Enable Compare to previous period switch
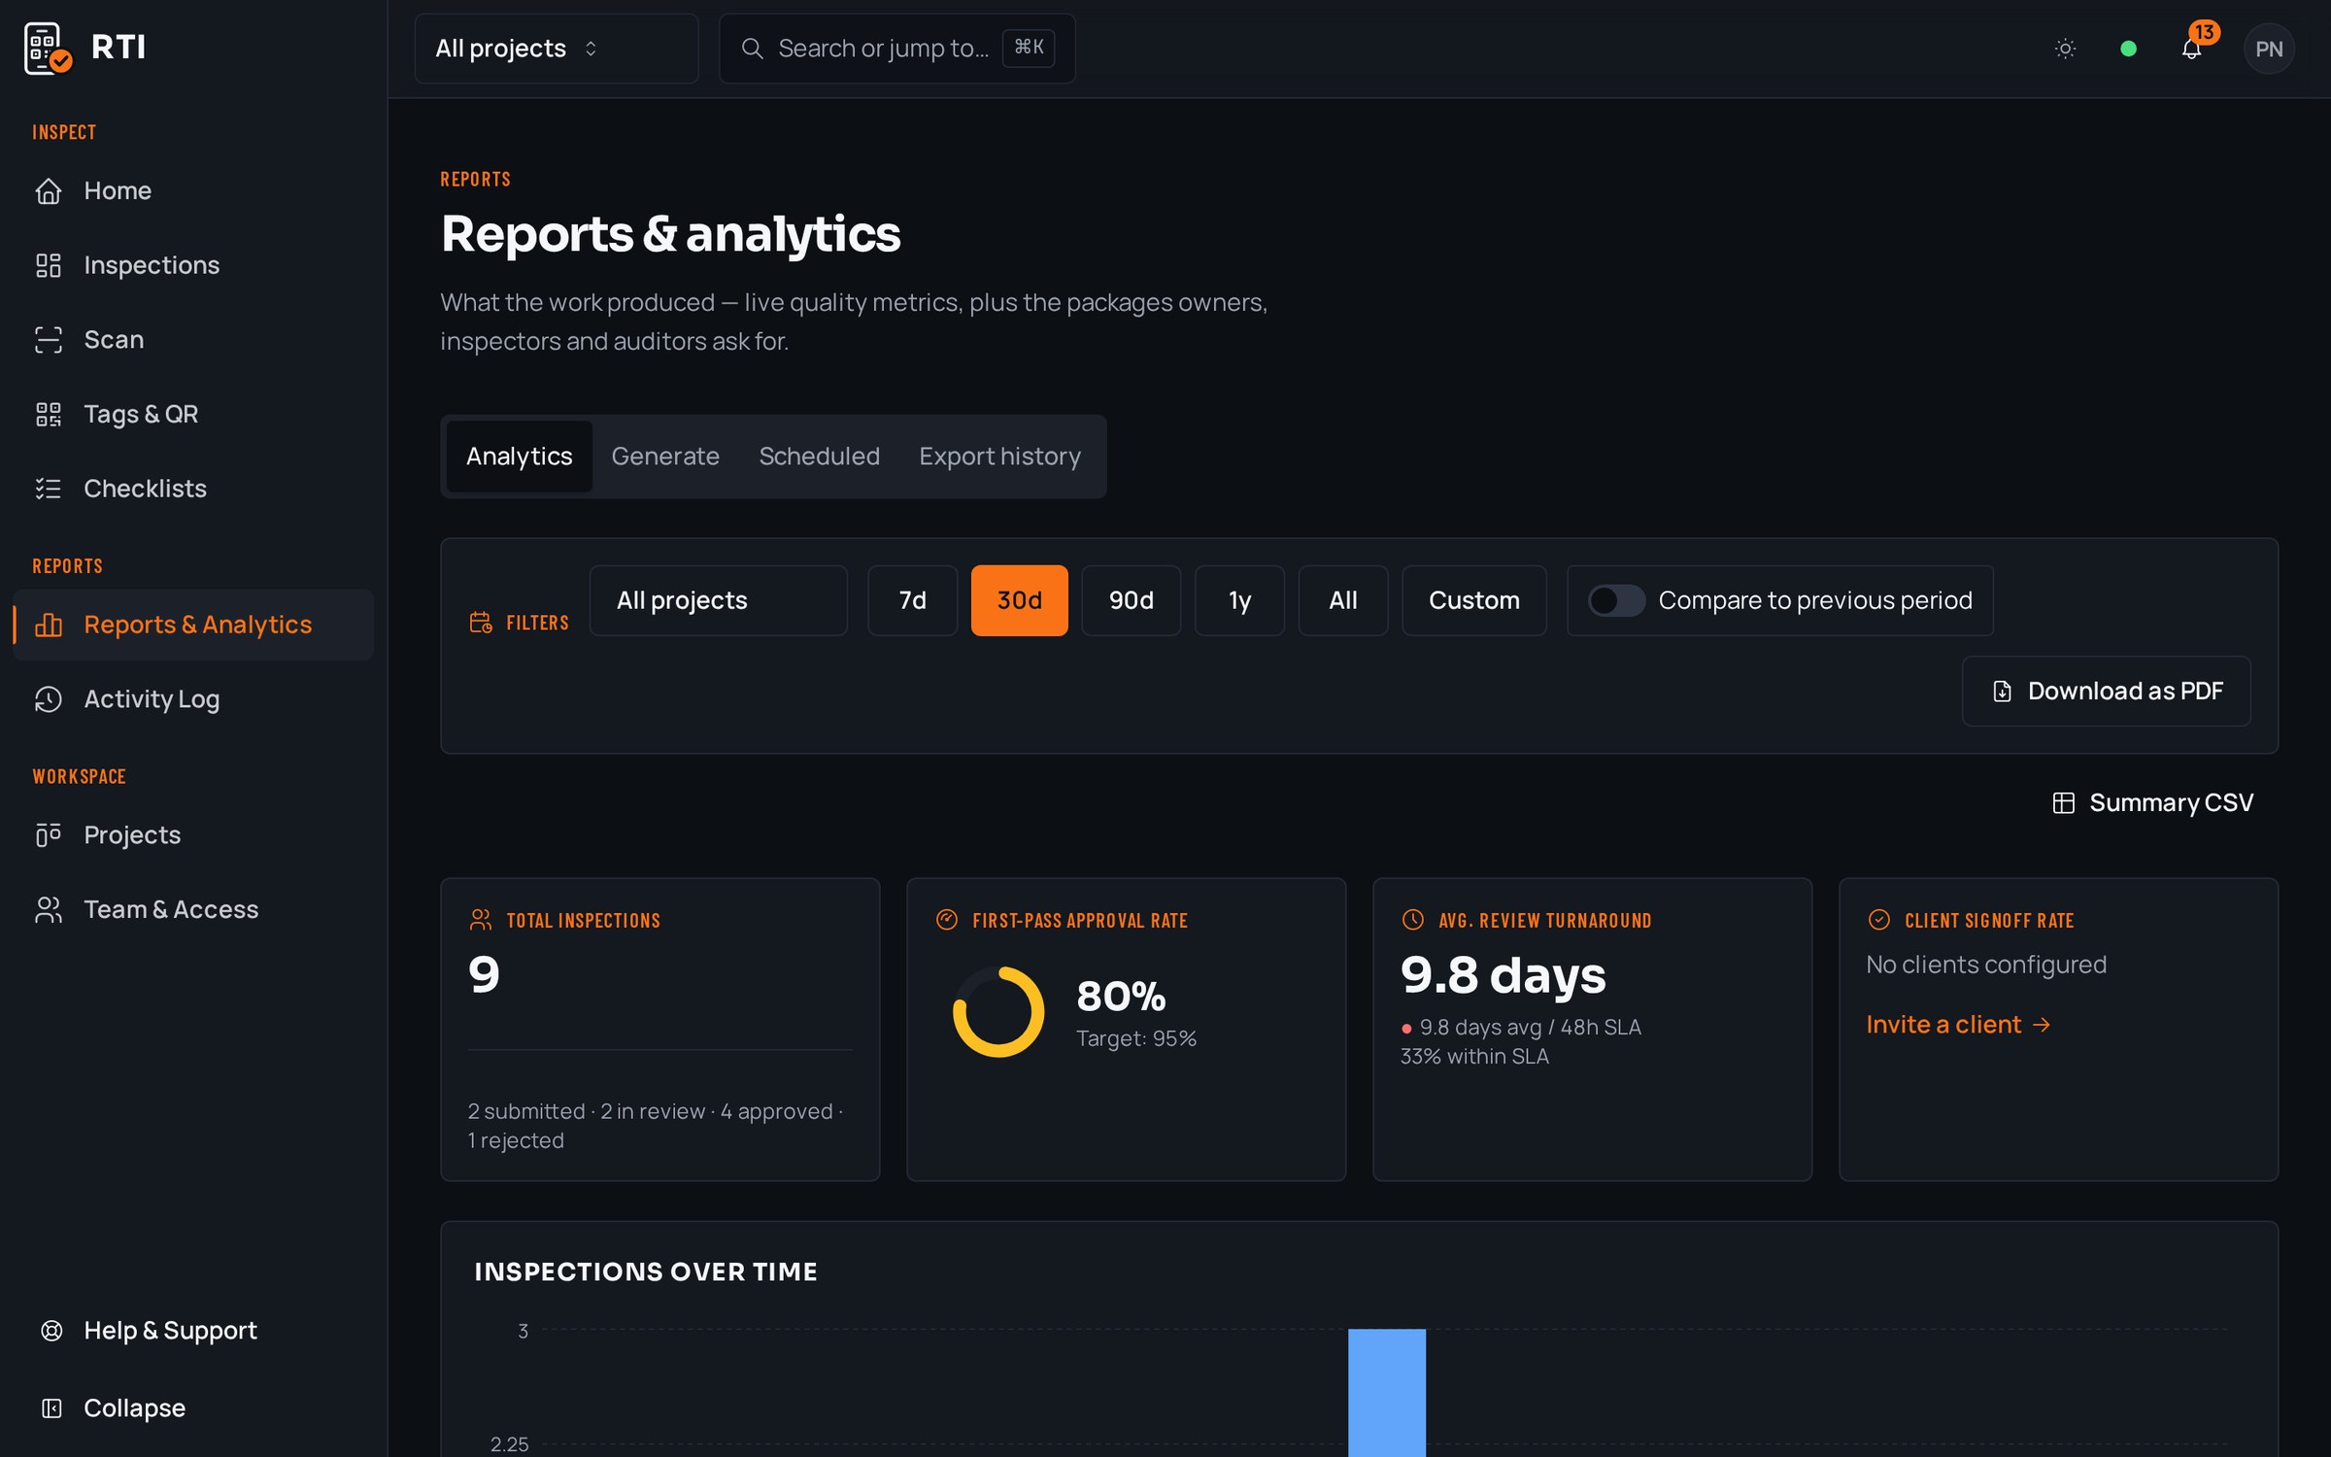Image resolution: width=2331 pixels, height=1457 pixels. [1616, 600]
